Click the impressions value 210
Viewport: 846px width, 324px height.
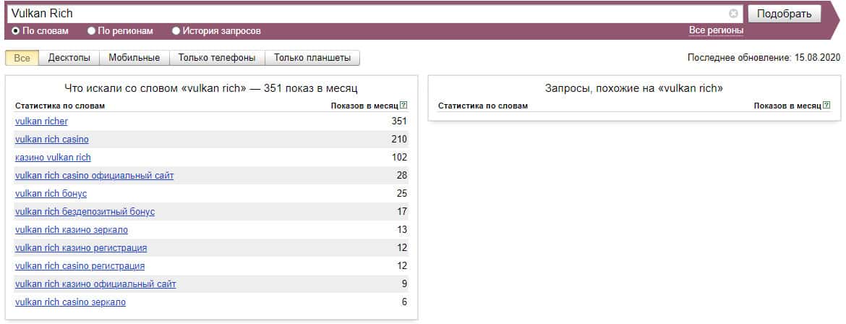[399, 140]
